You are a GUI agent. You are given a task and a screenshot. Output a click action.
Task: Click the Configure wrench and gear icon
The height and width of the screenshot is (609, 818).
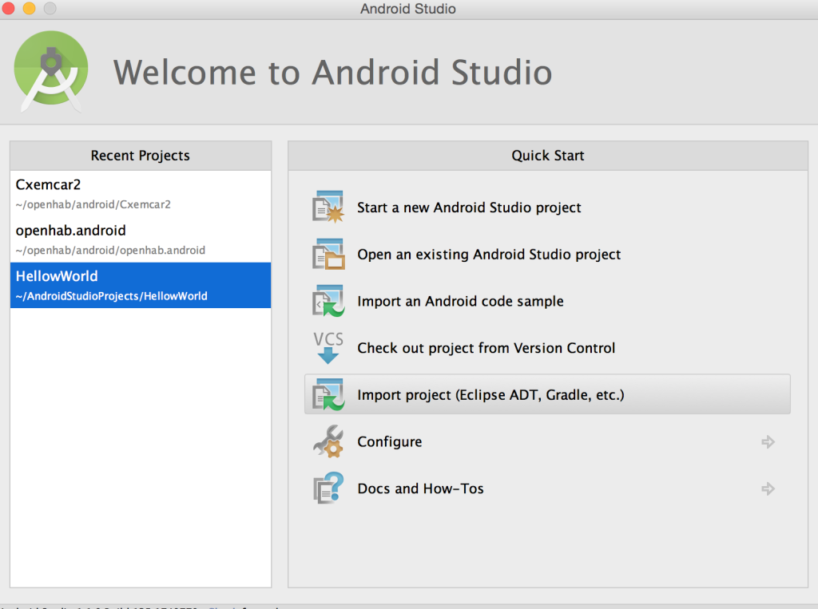[x=328, y=441]
